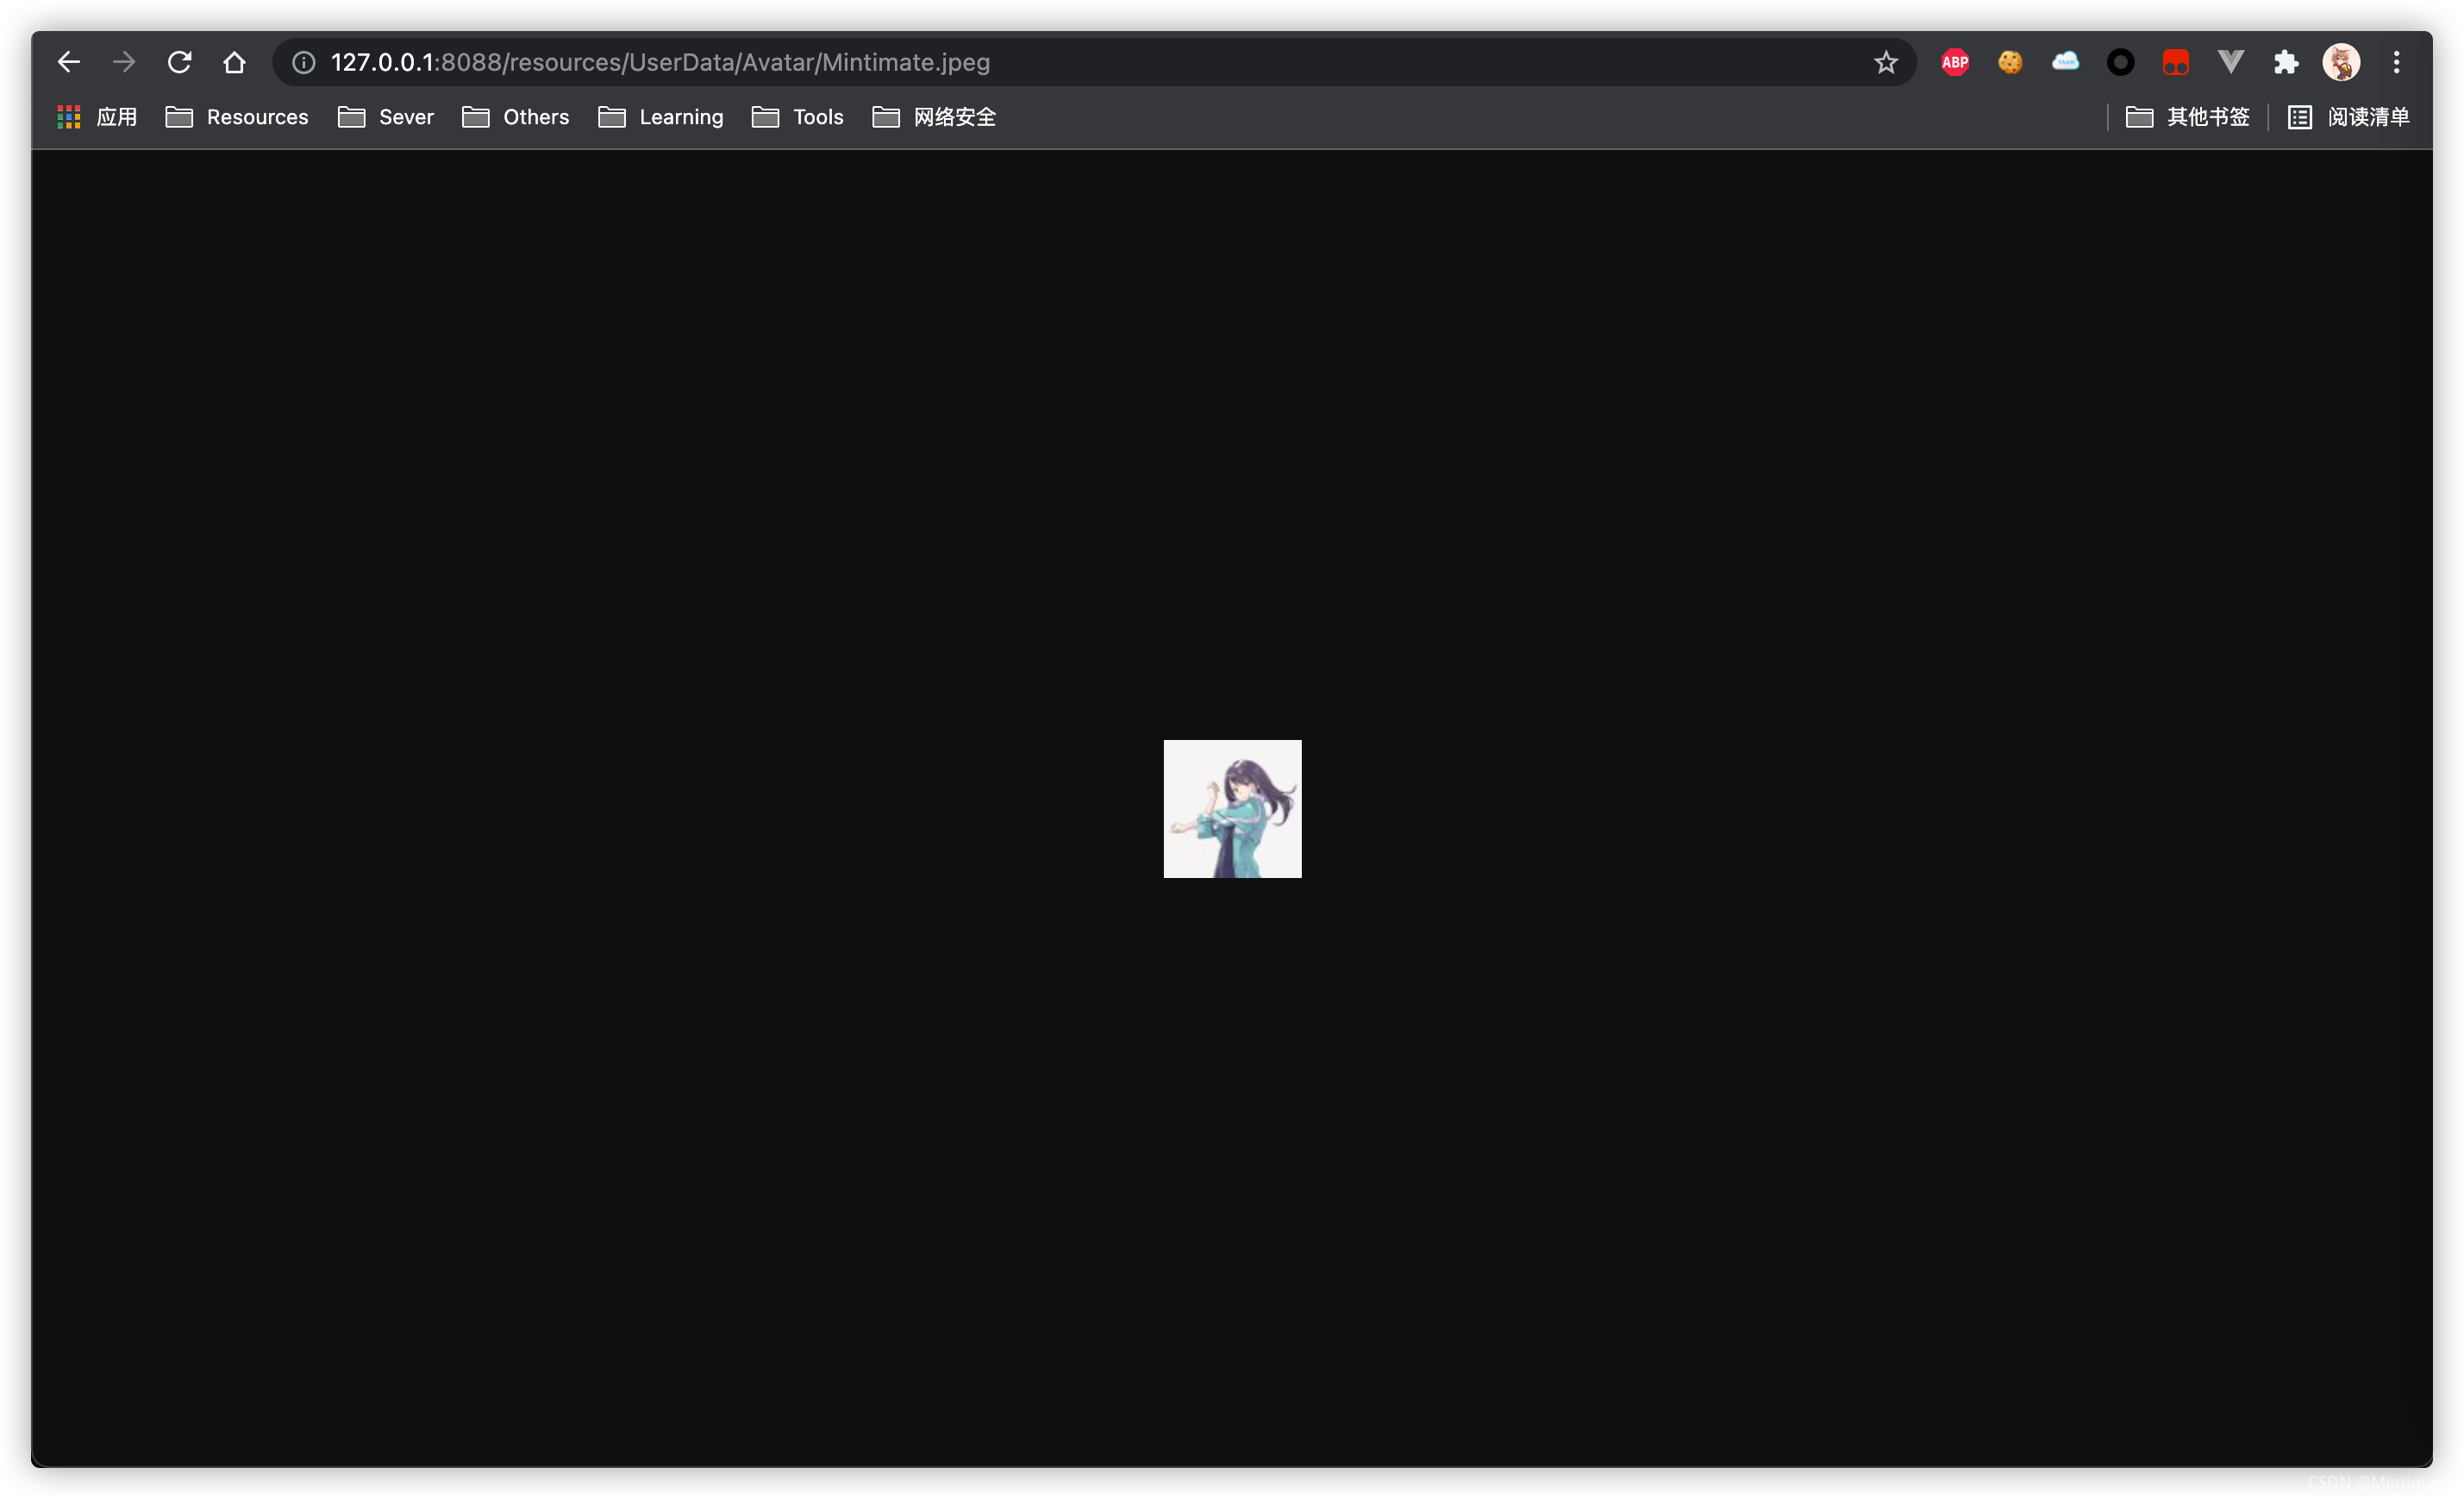The width and height of the screenshot is (2464, 1499).
Task: Click the Mintimate avatar image
Action: [1232, 808]
